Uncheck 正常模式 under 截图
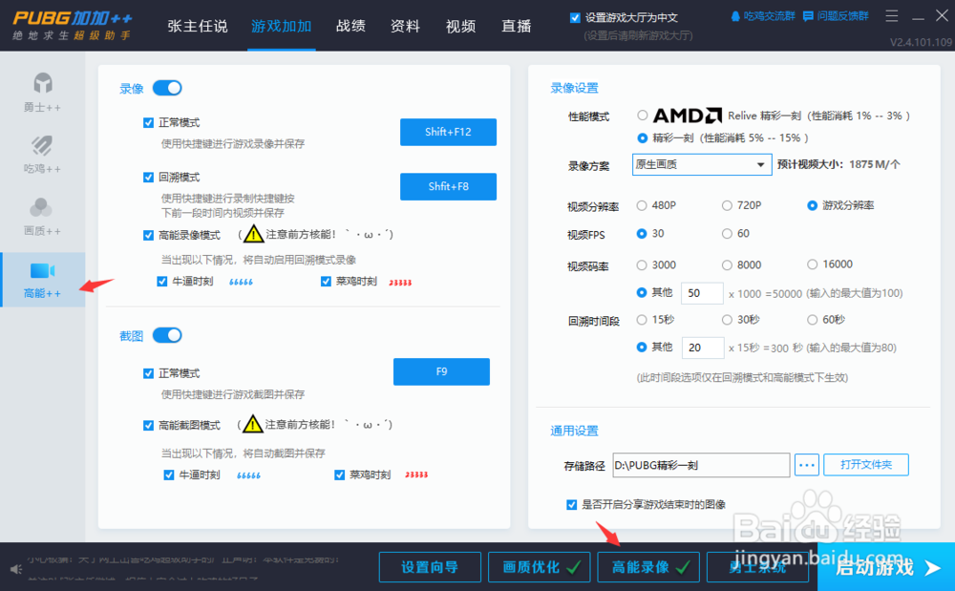 148,373
